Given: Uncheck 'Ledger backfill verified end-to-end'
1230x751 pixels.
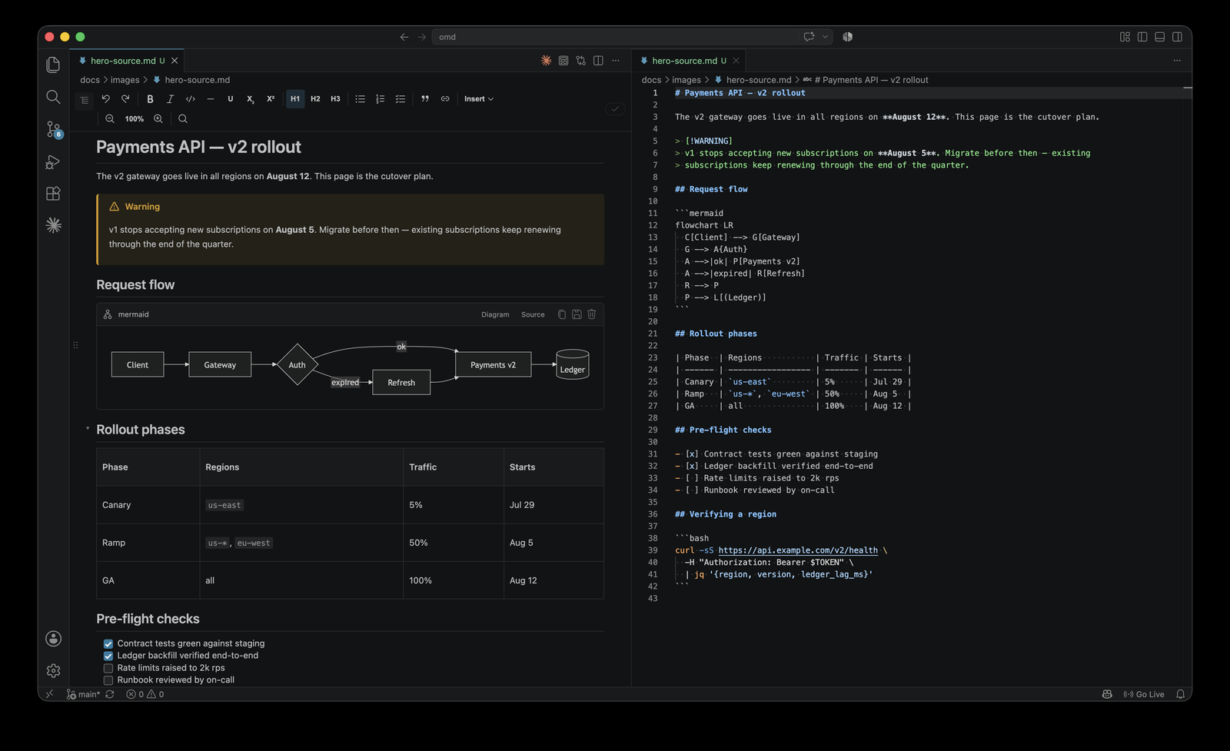Looking at the screenshot, I should point(108,656).
